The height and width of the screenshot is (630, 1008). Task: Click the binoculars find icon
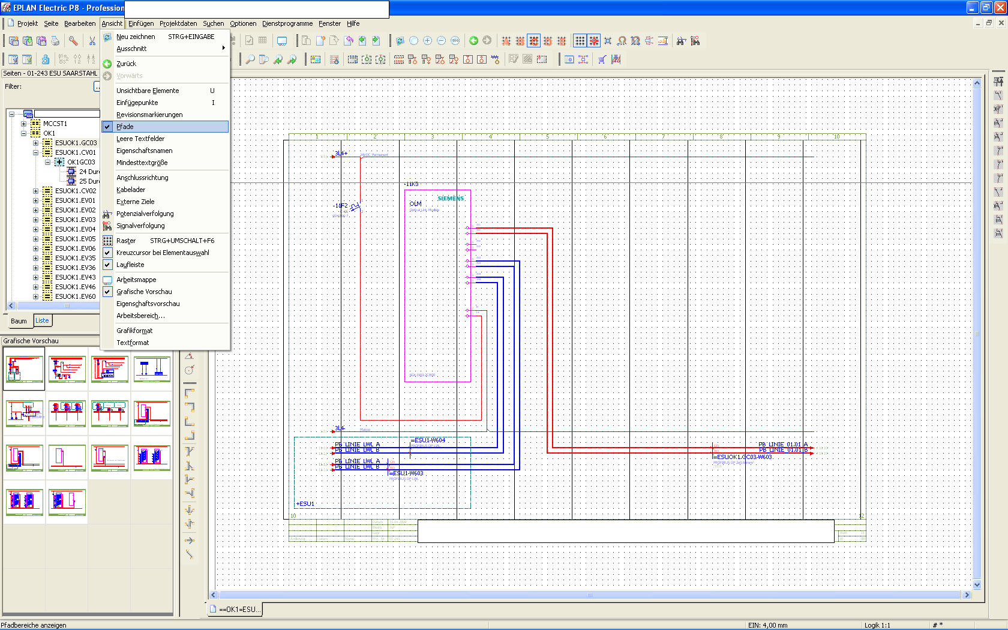[x=681, y=41]
